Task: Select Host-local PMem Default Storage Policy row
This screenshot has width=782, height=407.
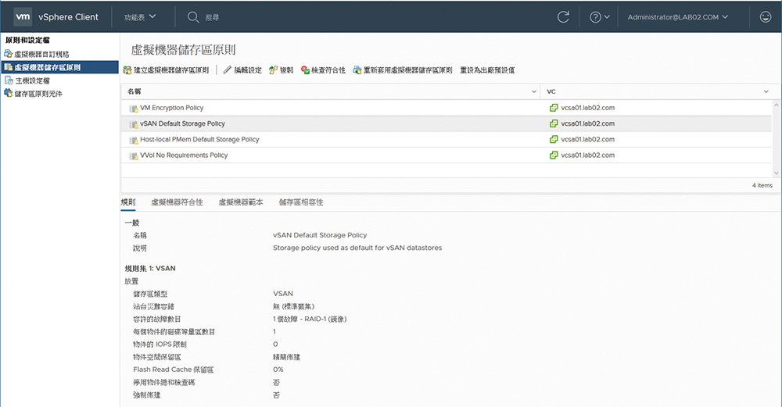Action: 447,140
